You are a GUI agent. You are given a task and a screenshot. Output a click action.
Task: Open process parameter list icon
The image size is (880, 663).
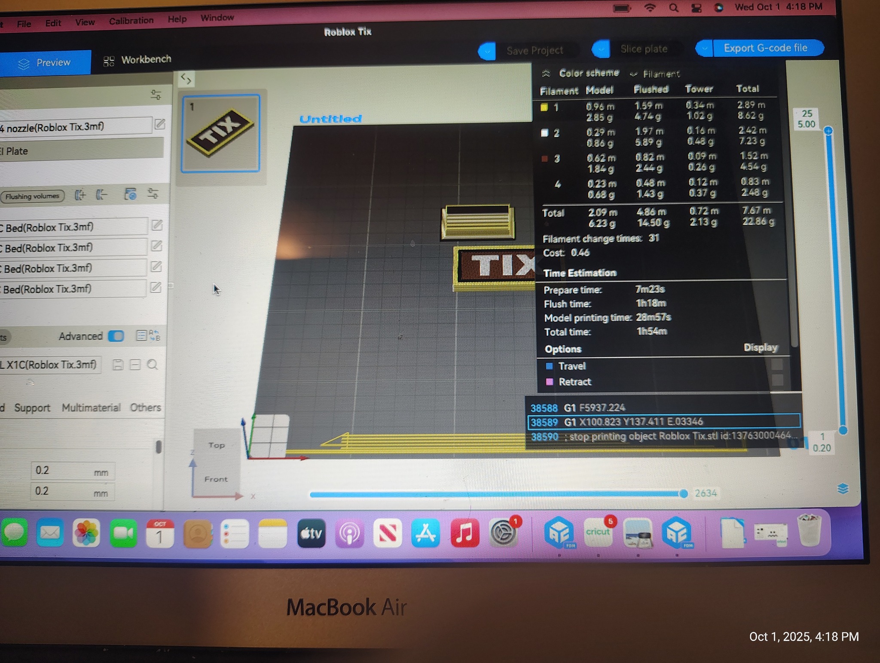(x=141, y=335)
